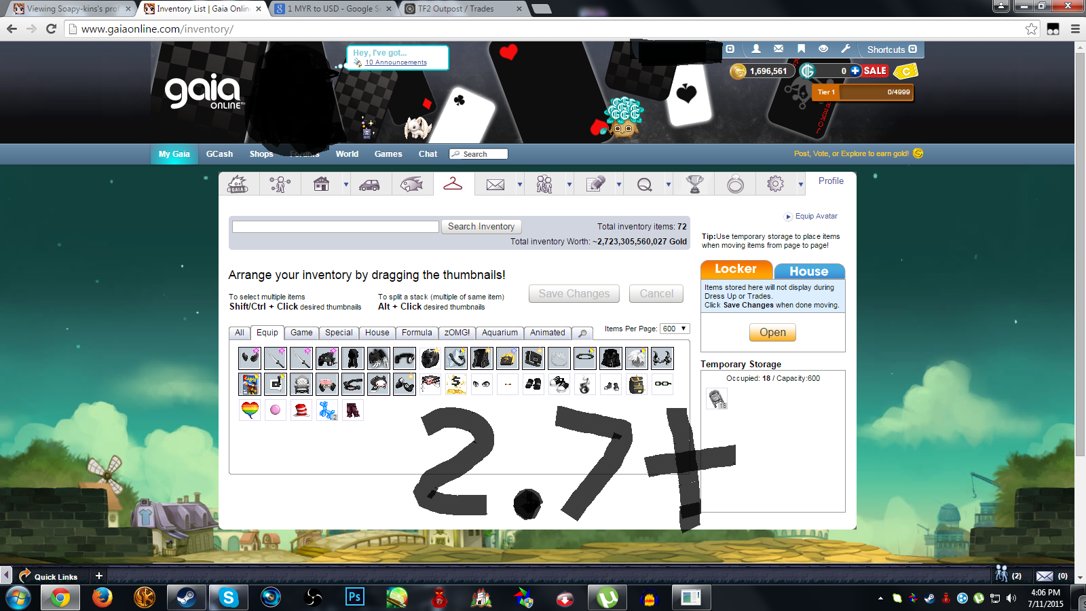
Task: Select the phone item in Temporary Storage
Action: [717, 399]
